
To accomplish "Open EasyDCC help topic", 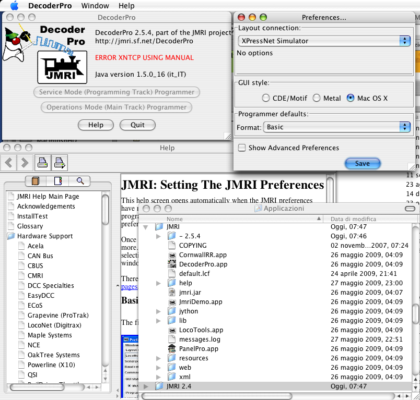I will tap(41, 296).
